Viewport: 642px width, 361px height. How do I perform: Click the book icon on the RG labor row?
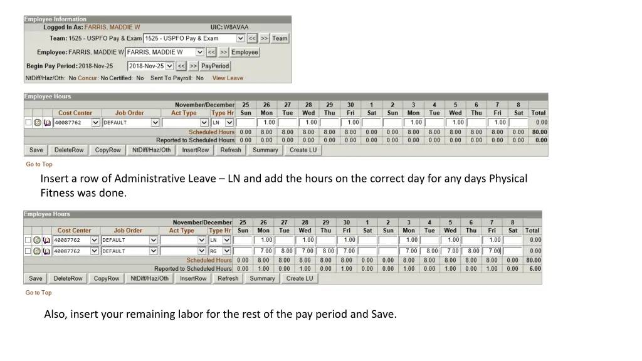(46, 251)
